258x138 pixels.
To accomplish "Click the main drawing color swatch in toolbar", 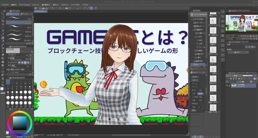I will (x=2, y=89).
